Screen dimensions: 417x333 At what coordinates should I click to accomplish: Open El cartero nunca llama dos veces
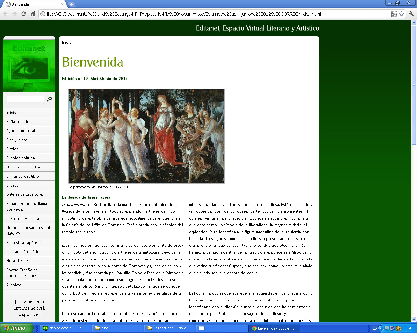(29, 206)
